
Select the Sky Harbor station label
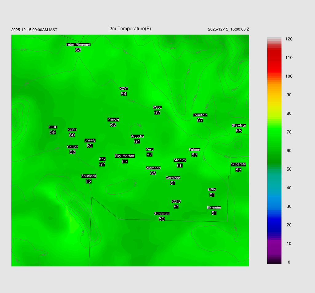click(125, 156)
